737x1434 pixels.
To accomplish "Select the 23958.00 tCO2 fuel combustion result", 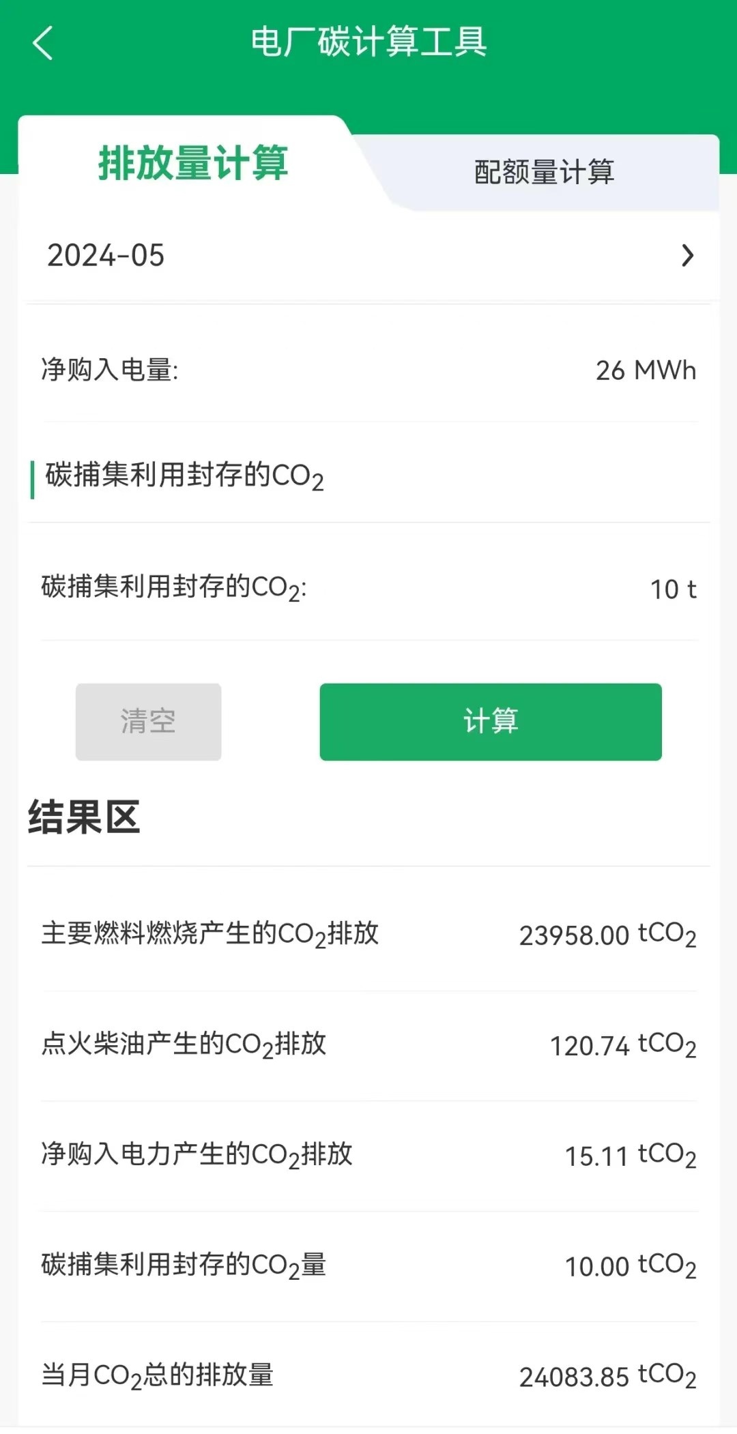I will 607,935.
